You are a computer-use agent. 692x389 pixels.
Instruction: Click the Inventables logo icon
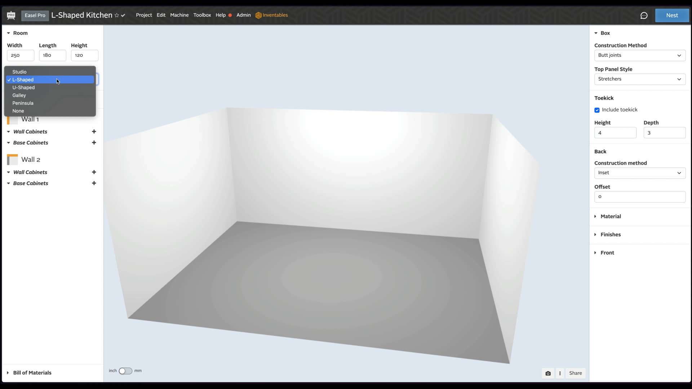pyautogui.click(x=259, y=15)
